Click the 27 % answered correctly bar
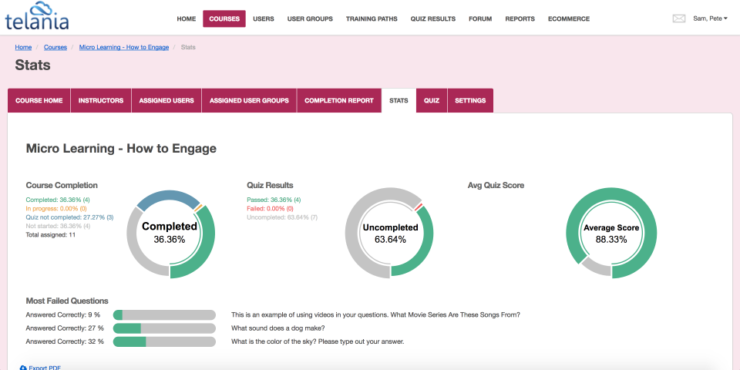740x370 pixels. (164, 328)
